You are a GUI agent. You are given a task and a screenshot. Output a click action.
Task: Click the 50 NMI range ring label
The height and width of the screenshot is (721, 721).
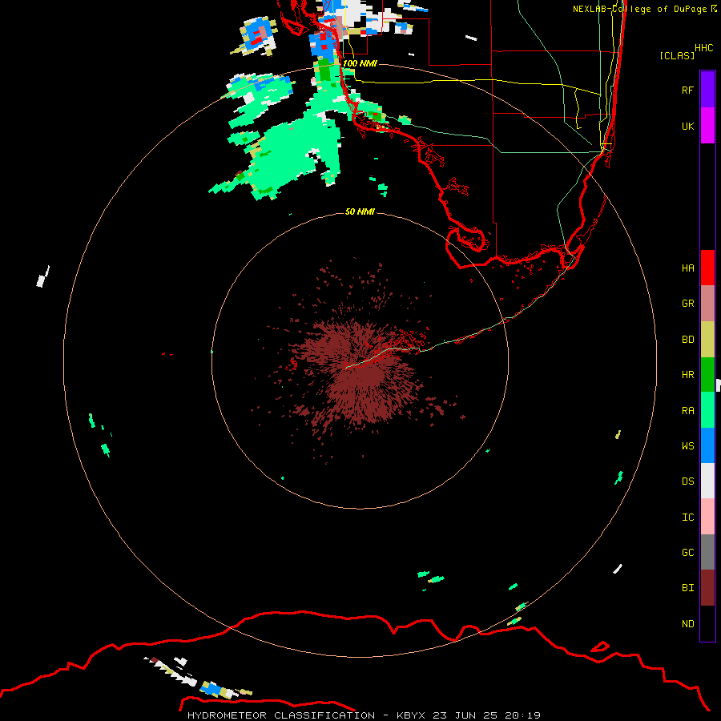[x=360, y=211]
